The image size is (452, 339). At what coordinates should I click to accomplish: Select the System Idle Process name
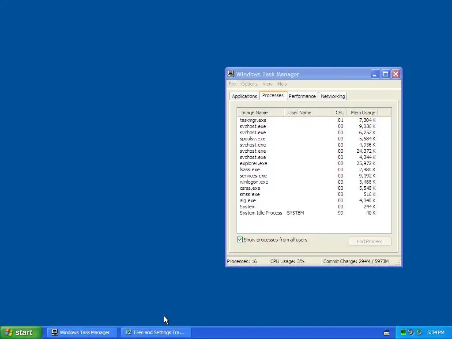click(261, 213)
